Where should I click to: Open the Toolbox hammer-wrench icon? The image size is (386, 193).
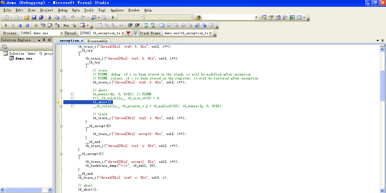coord(285,17)
